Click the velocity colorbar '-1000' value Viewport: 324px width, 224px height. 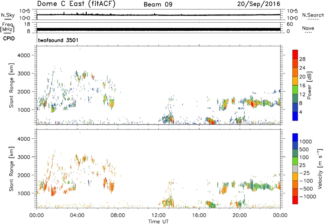coord(308,197)
